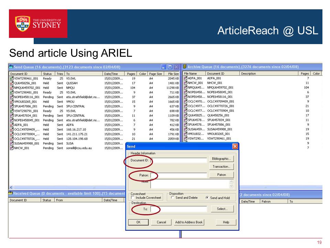Sort Send Queue by Date/Time column

click(114, 74)
